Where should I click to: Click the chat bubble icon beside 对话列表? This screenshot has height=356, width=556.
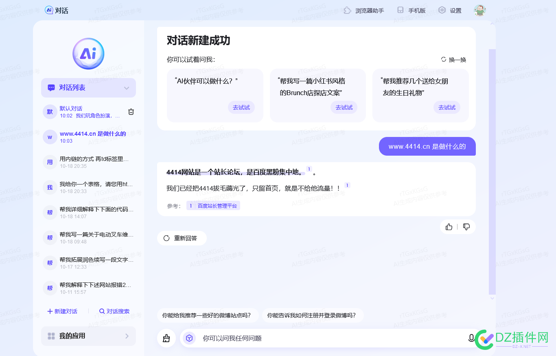coord(51,88)
